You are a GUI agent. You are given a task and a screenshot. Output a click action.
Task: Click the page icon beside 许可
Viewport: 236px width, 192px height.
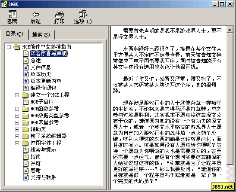pos(26,164)
